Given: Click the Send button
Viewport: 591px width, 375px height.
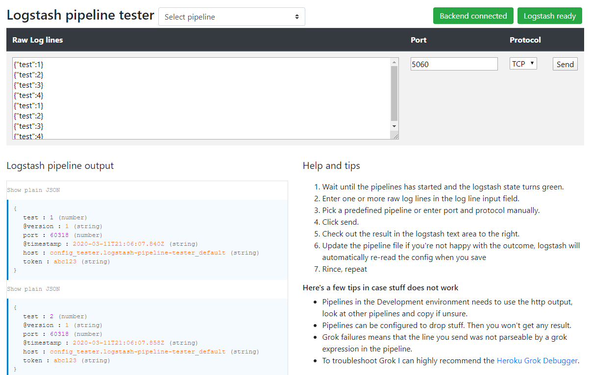Looking at the screenshot, I should point(565,64).
